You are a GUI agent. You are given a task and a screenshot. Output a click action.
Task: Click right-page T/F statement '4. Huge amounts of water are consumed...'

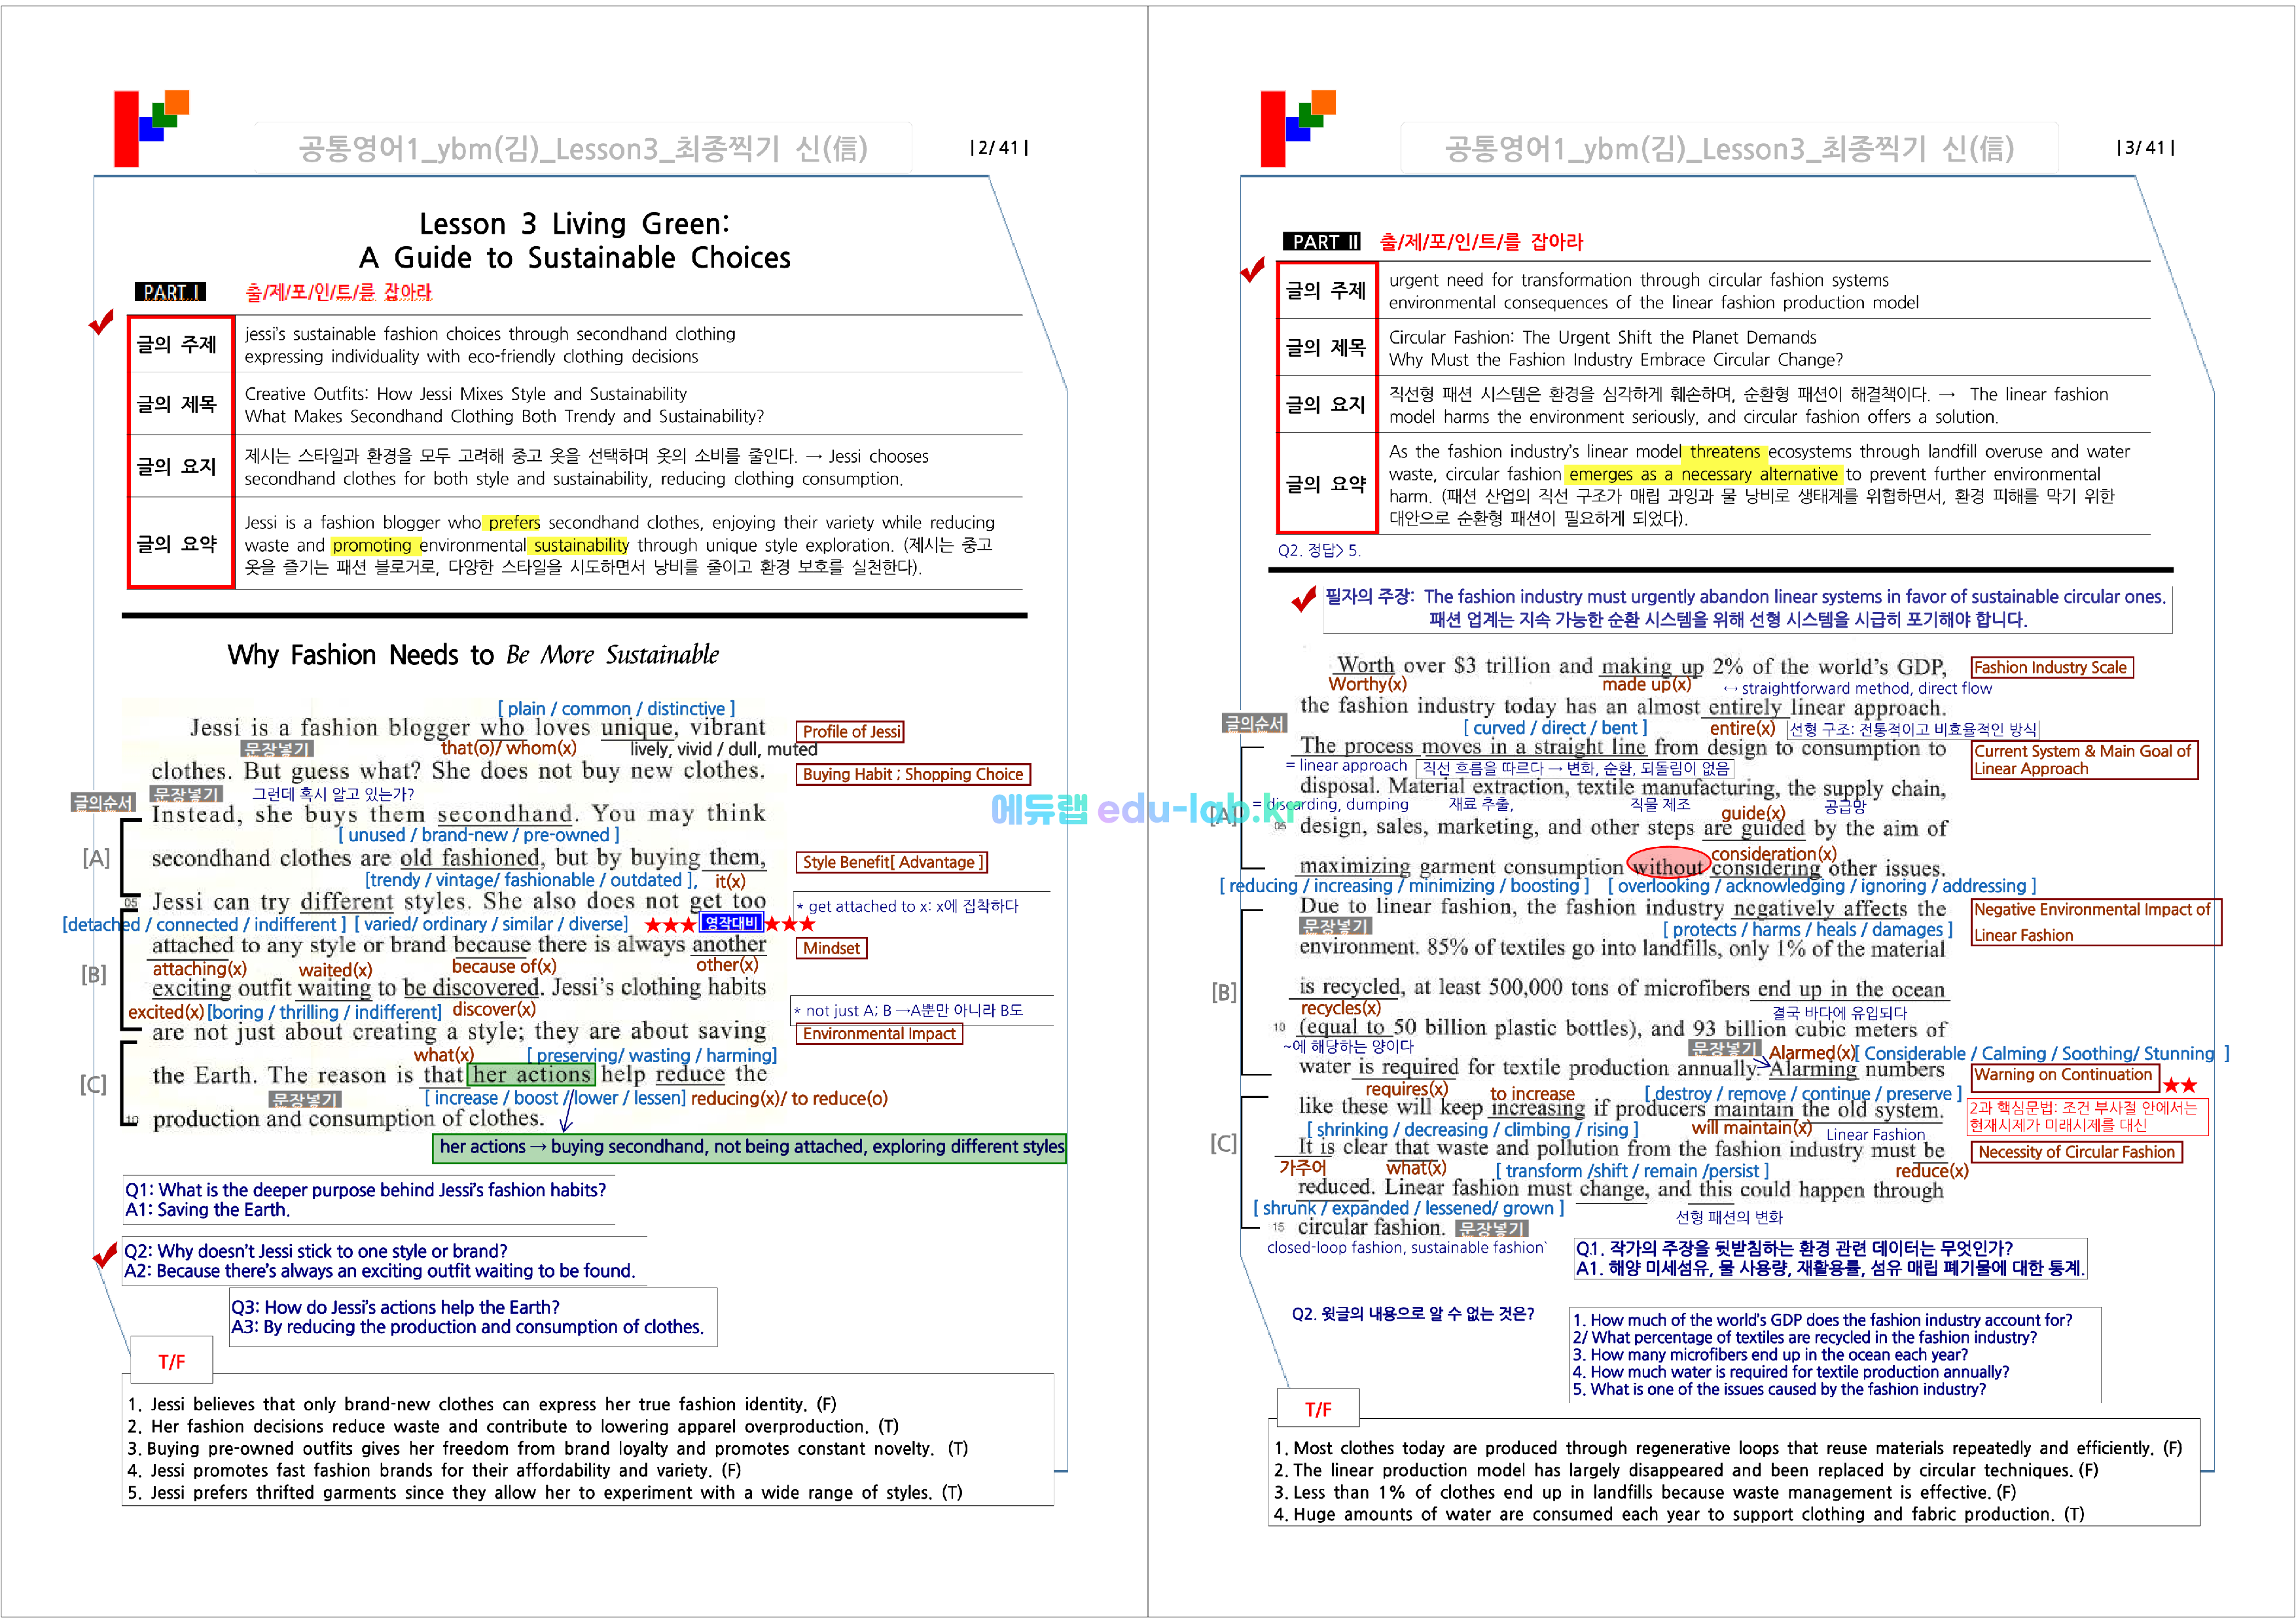[x=1680, y=1515]
